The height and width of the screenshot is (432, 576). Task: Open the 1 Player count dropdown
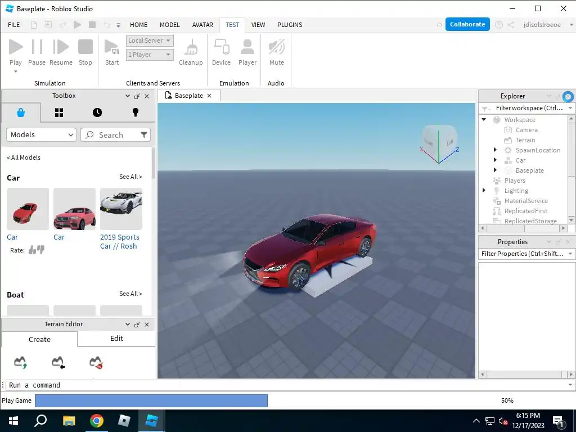(150, 55)
